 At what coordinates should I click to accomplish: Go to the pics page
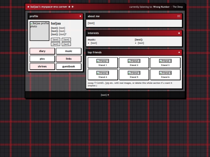click(x=42, y=59)
